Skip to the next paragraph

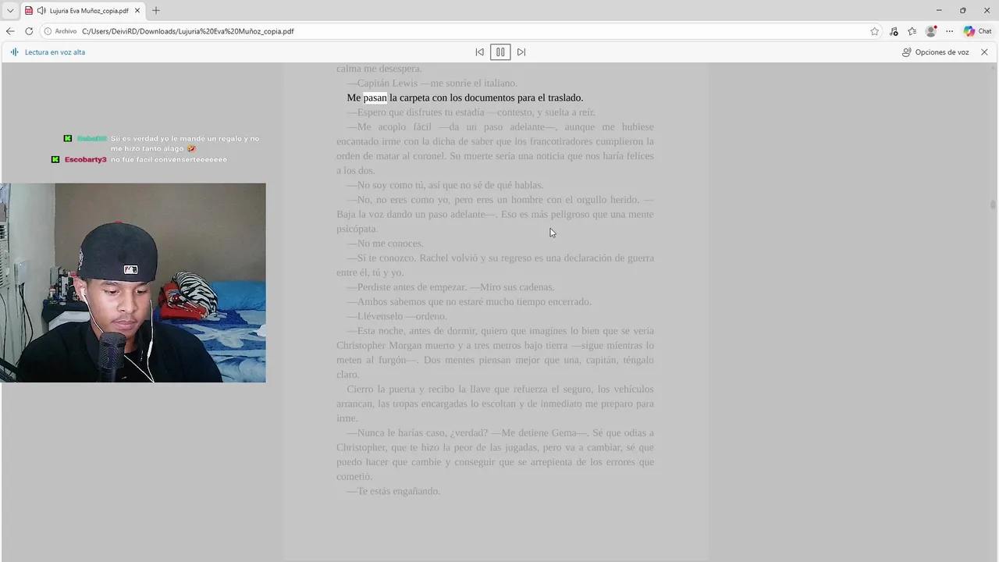(x=521, y=52)
